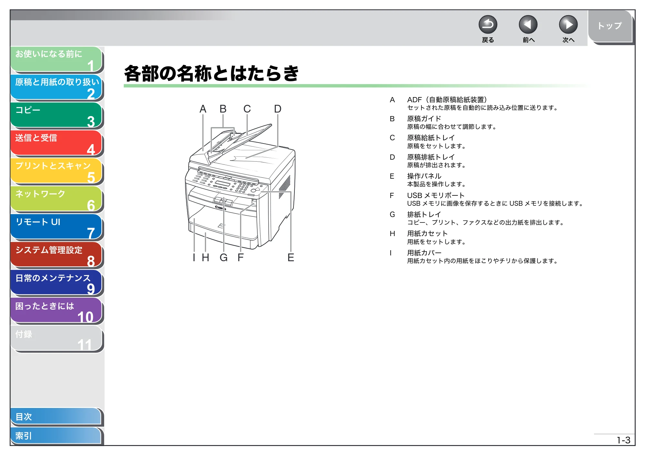Screen dimensions: 645x456
Task: Click the text 原稿ガイド
Action: click(x=424, y=119)
